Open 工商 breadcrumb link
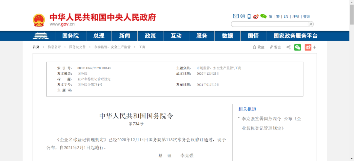 tap(142, 47)
